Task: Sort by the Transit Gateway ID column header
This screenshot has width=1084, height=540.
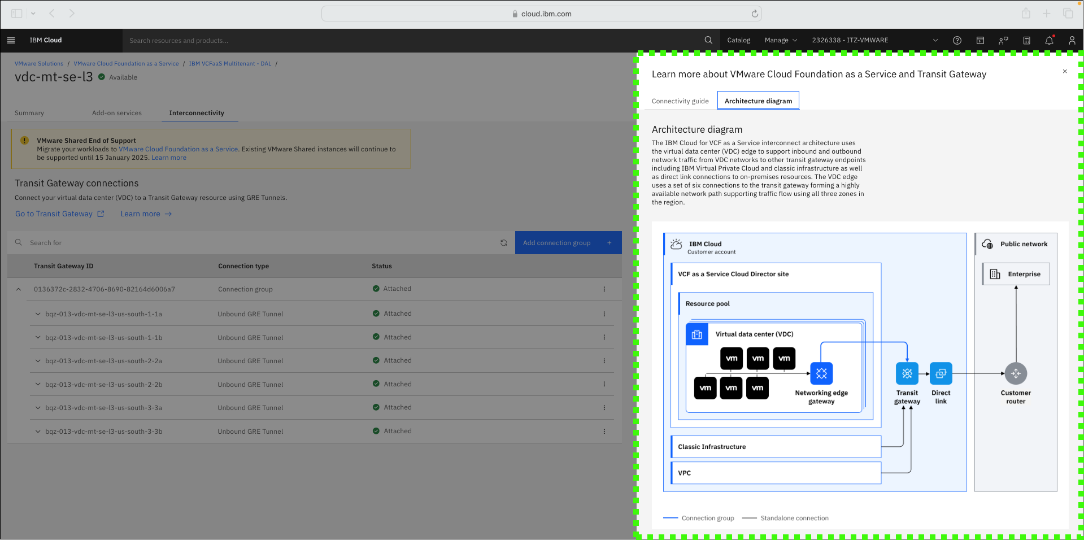Action: tap(63, 266)
